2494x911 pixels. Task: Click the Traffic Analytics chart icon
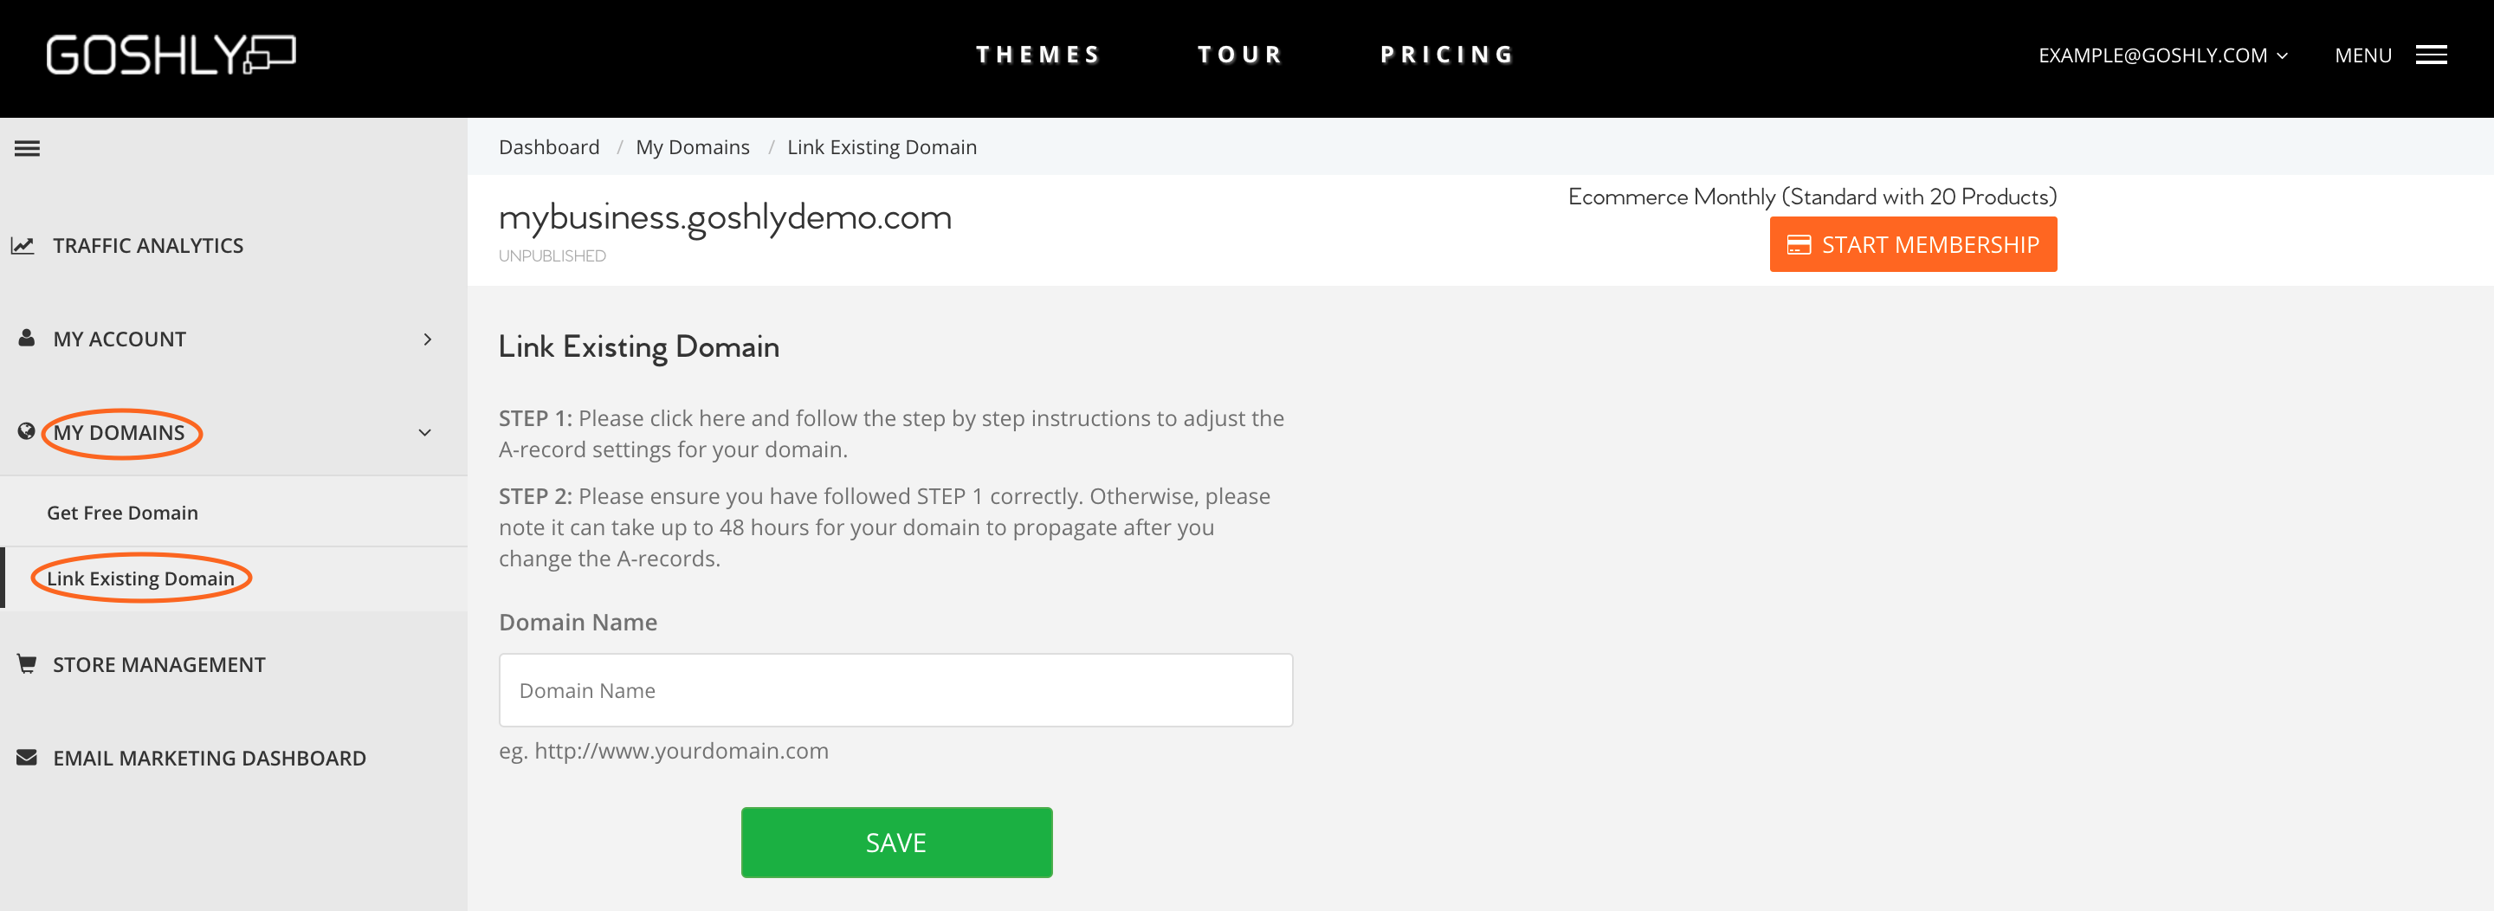click(23, 245)
